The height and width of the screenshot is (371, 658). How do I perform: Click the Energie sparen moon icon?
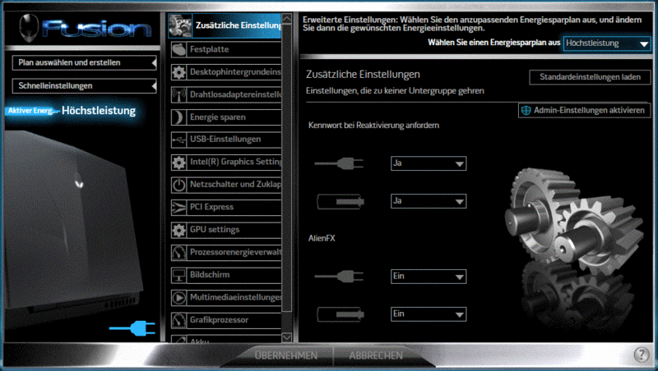178,117
